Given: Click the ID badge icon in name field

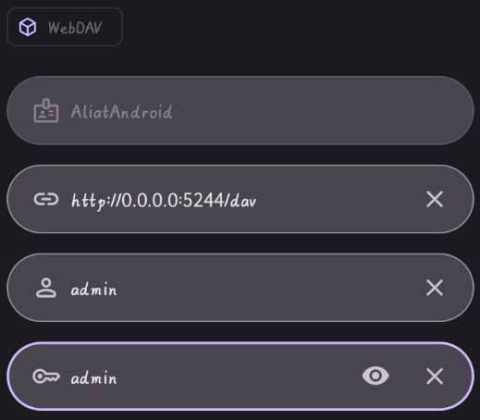Looking at the screenshot, I should [46, 111].
